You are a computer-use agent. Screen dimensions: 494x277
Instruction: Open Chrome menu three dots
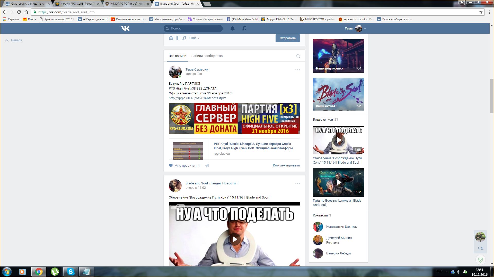tap(489, 12)
